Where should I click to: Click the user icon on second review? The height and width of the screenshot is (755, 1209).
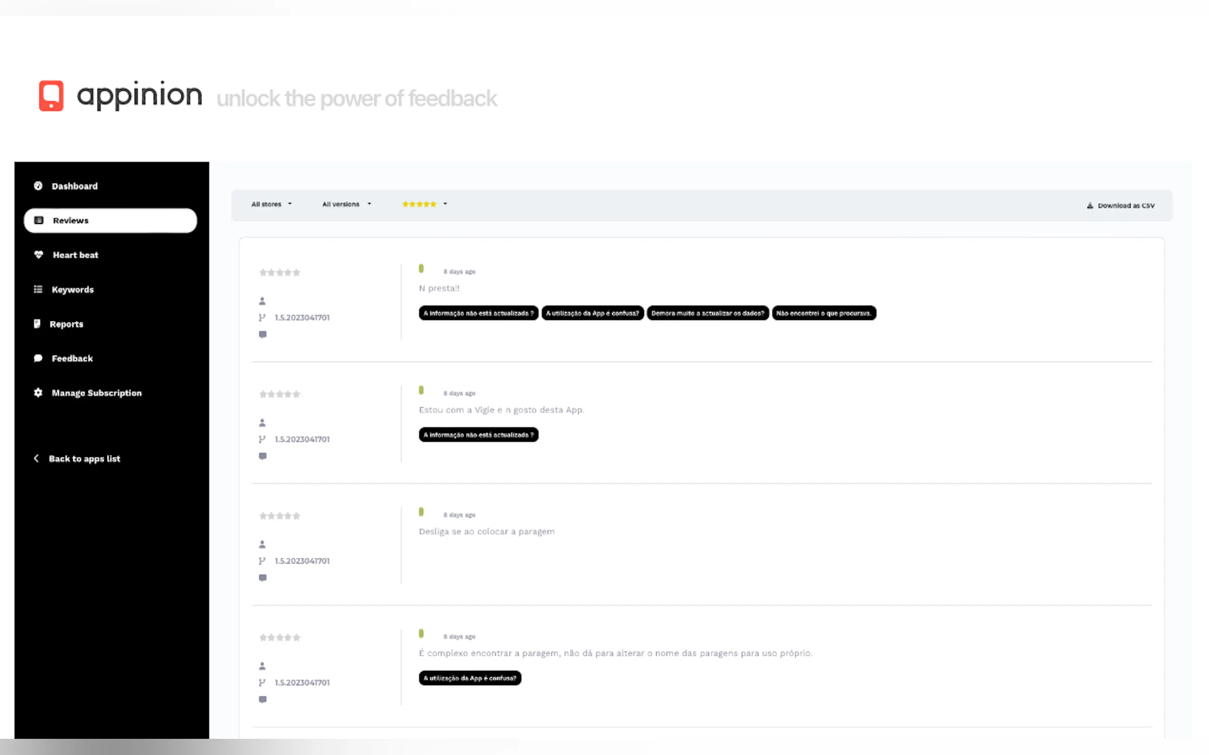(262, 423)
